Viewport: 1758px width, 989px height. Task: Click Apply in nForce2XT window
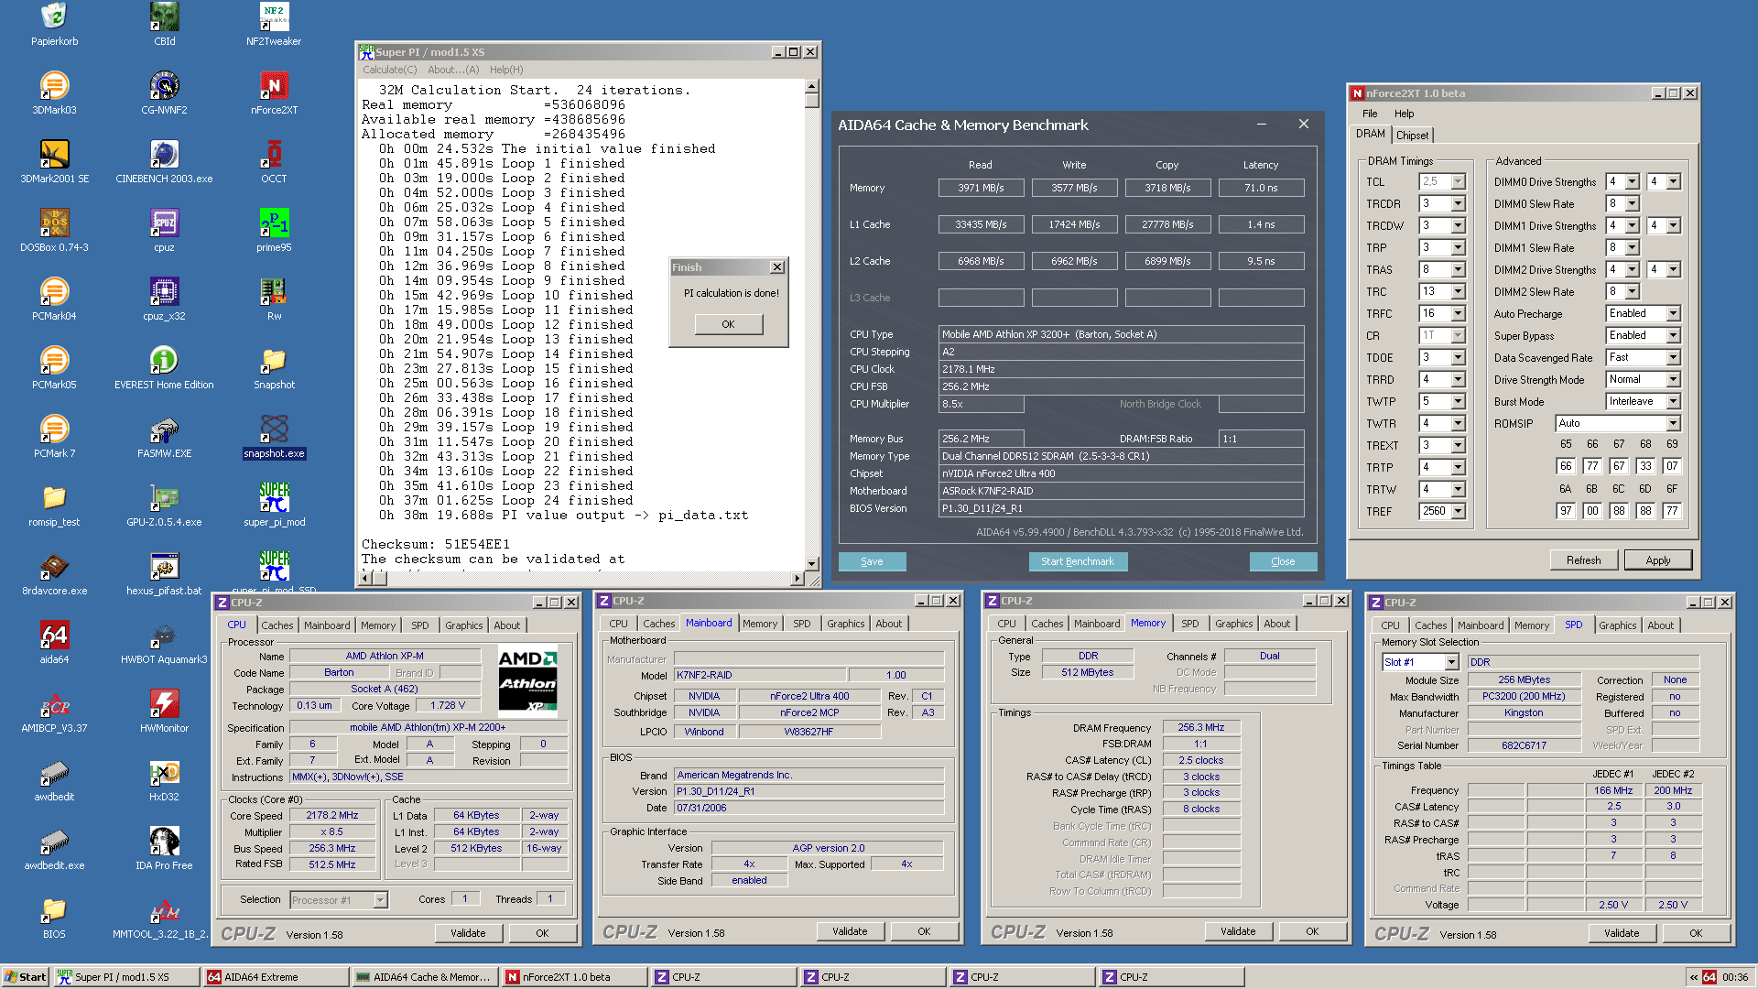[1658, 560]
